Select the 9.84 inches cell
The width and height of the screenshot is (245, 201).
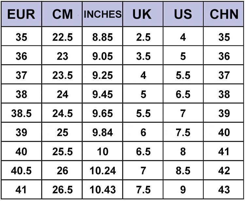click(x=103, y=133)
